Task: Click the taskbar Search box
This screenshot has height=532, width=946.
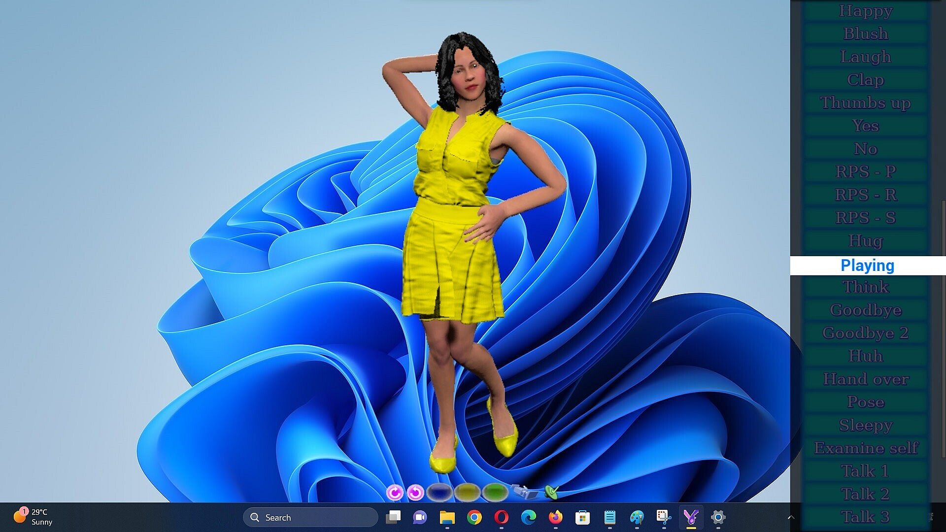Action: click(310, 517)
